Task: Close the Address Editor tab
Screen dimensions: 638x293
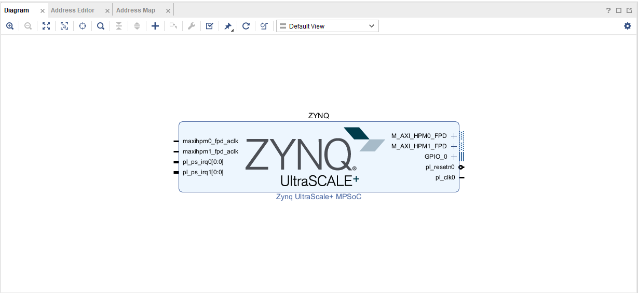Action: click(107, 11)
